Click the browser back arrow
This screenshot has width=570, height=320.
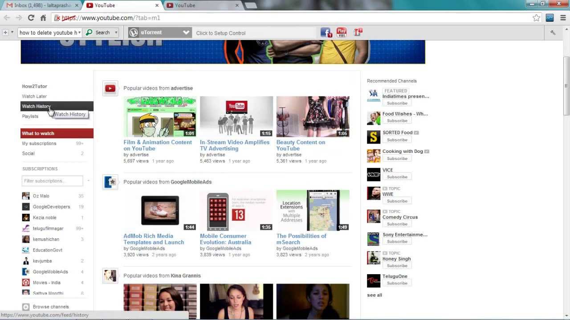tap(7, 18)
